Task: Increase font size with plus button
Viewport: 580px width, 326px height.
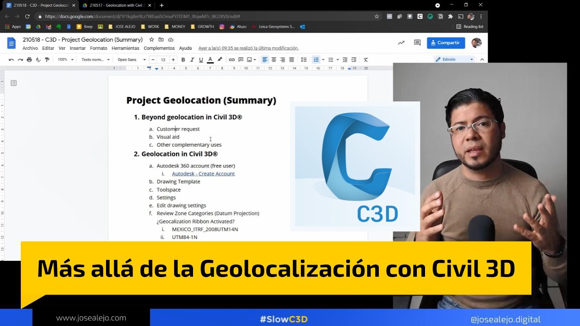Action: click(x=173, y=60)
